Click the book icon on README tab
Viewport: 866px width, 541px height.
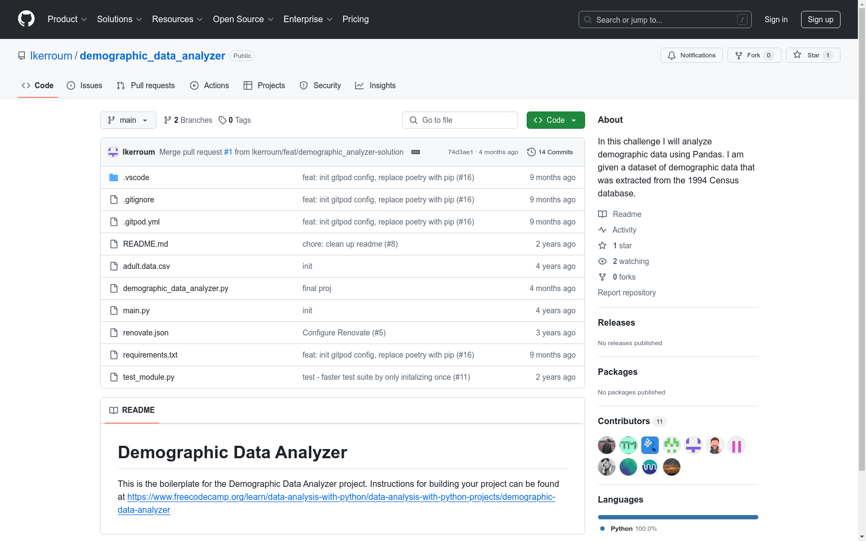coord(114,410)
